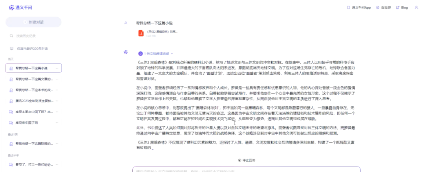Open conversation 帮我总结一下这篇财报的...

pos(33,143)
